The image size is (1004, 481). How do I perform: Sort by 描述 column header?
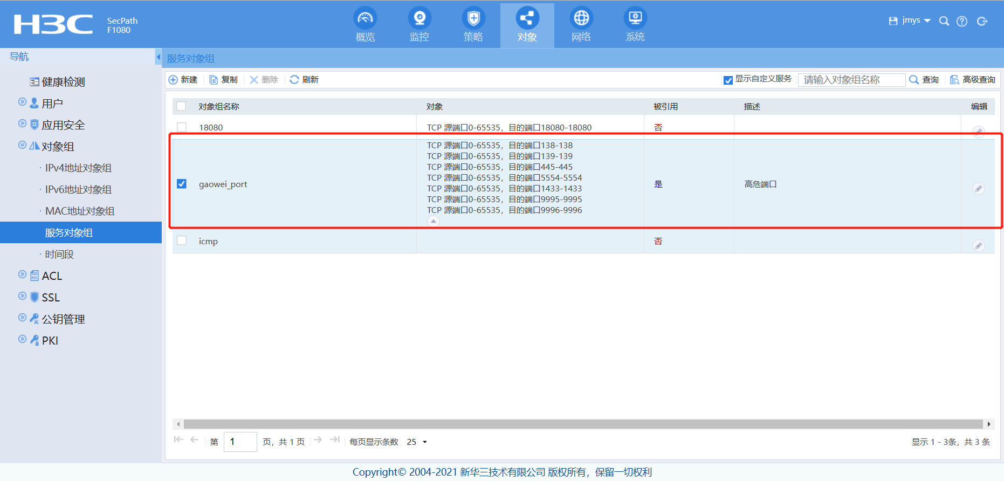click(x=752, y=107)
